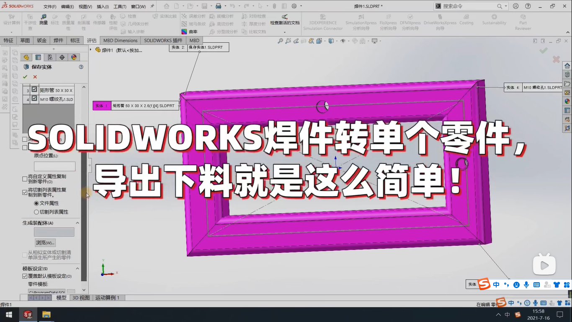
Task: Toggle 覆盖默认模板设定 checkbox
Action: click(x=25, y=276)
